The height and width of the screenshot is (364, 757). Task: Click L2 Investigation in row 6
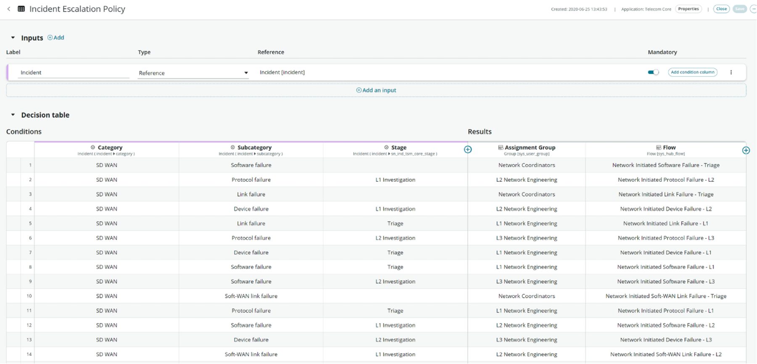[x=395, y=238]
